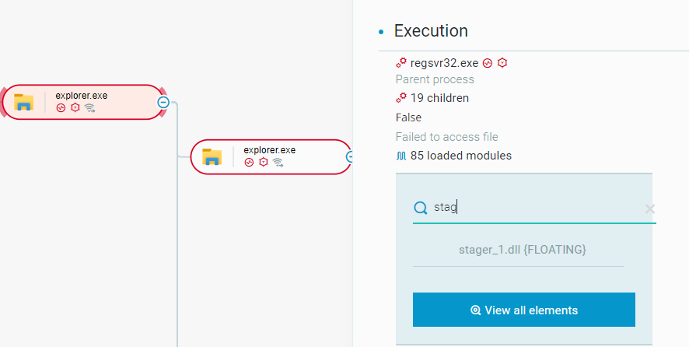
Task: Click hexagon malop icon on first explorer.exe node
Action: 75,107
